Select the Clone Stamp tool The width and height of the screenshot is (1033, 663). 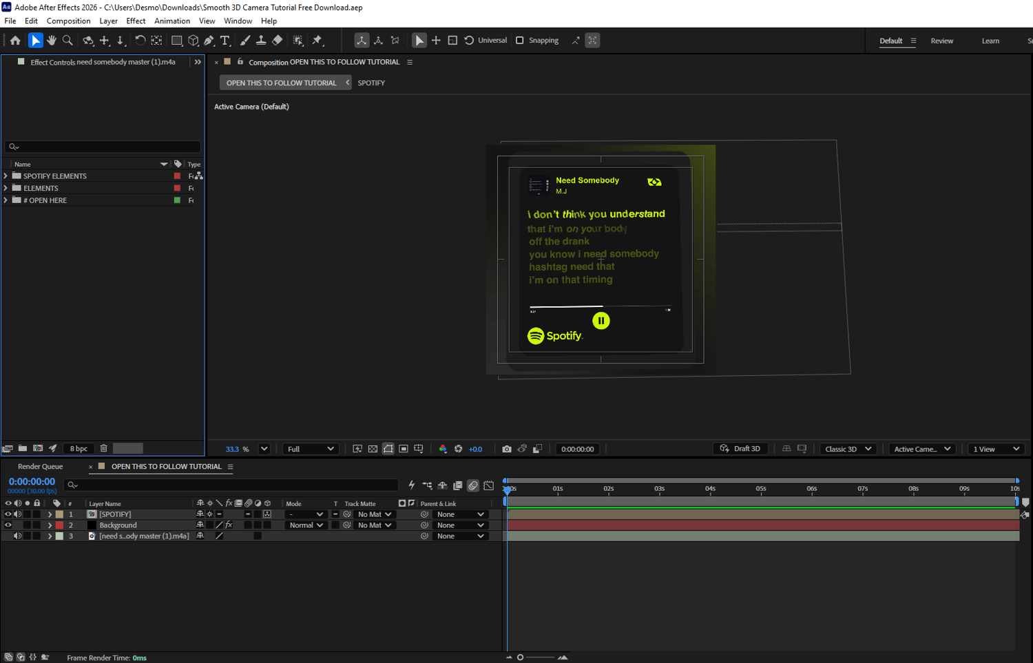262,41
